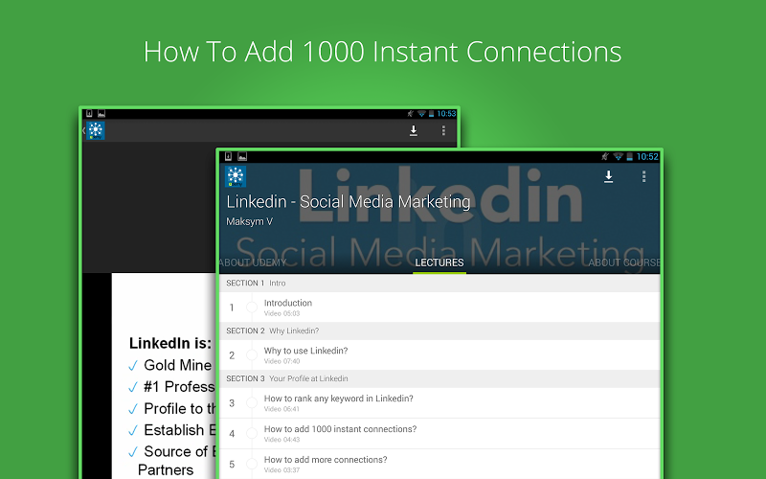Click the SECTION 3 Your Profile header
Screen dimensions: 766x479
[x=439, y=378]
